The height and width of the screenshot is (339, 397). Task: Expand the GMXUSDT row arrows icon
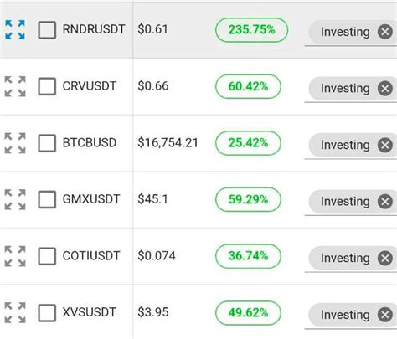[x=15, y=199]
